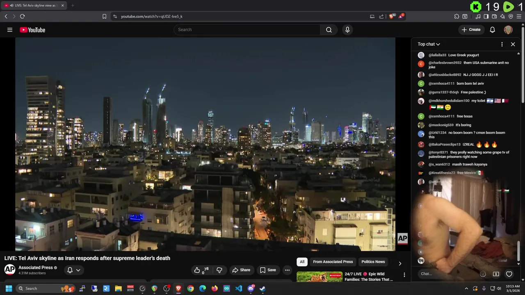Screen dimensions: 525x295
Task: Select the LIVE Tel Aviv skyline tab
Action: click(x=34, y=5)
